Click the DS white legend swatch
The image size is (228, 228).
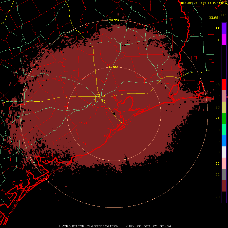point(224,152)
